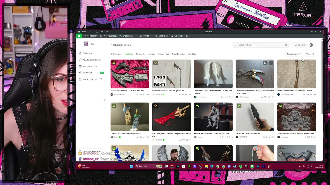Viewport: 330px width, 185px height.
Task: Open the Gerenciador tab
Action: (179, 36)
